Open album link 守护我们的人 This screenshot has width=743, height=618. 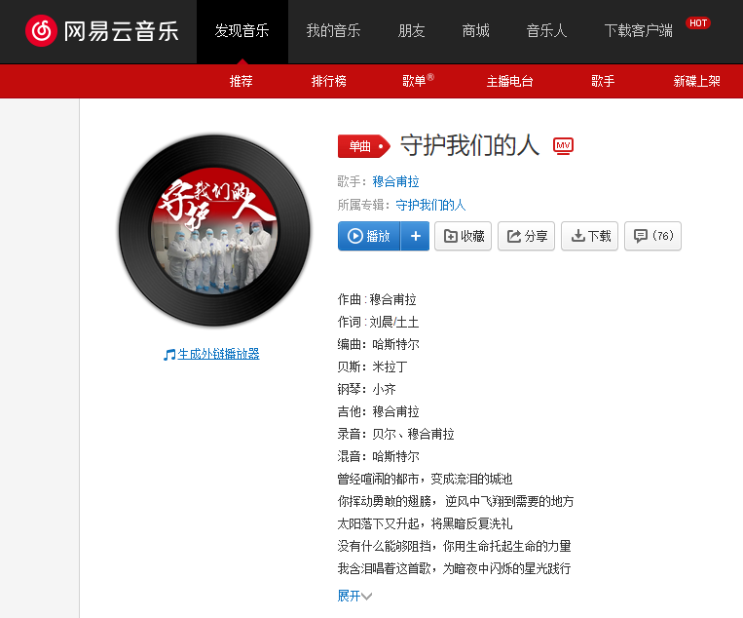pyautogui.click(x=430, y=205)
